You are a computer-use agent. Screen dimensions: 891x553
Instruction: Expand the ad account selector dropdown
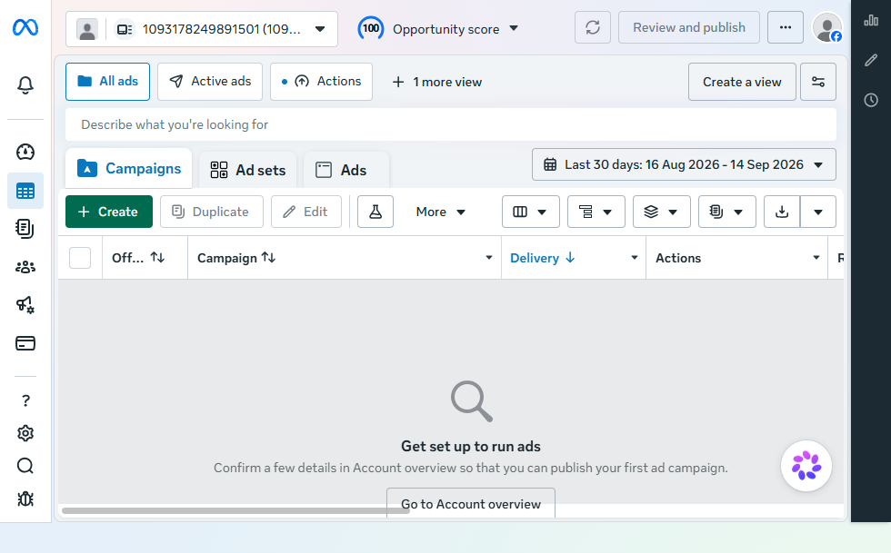pos(320,29)
